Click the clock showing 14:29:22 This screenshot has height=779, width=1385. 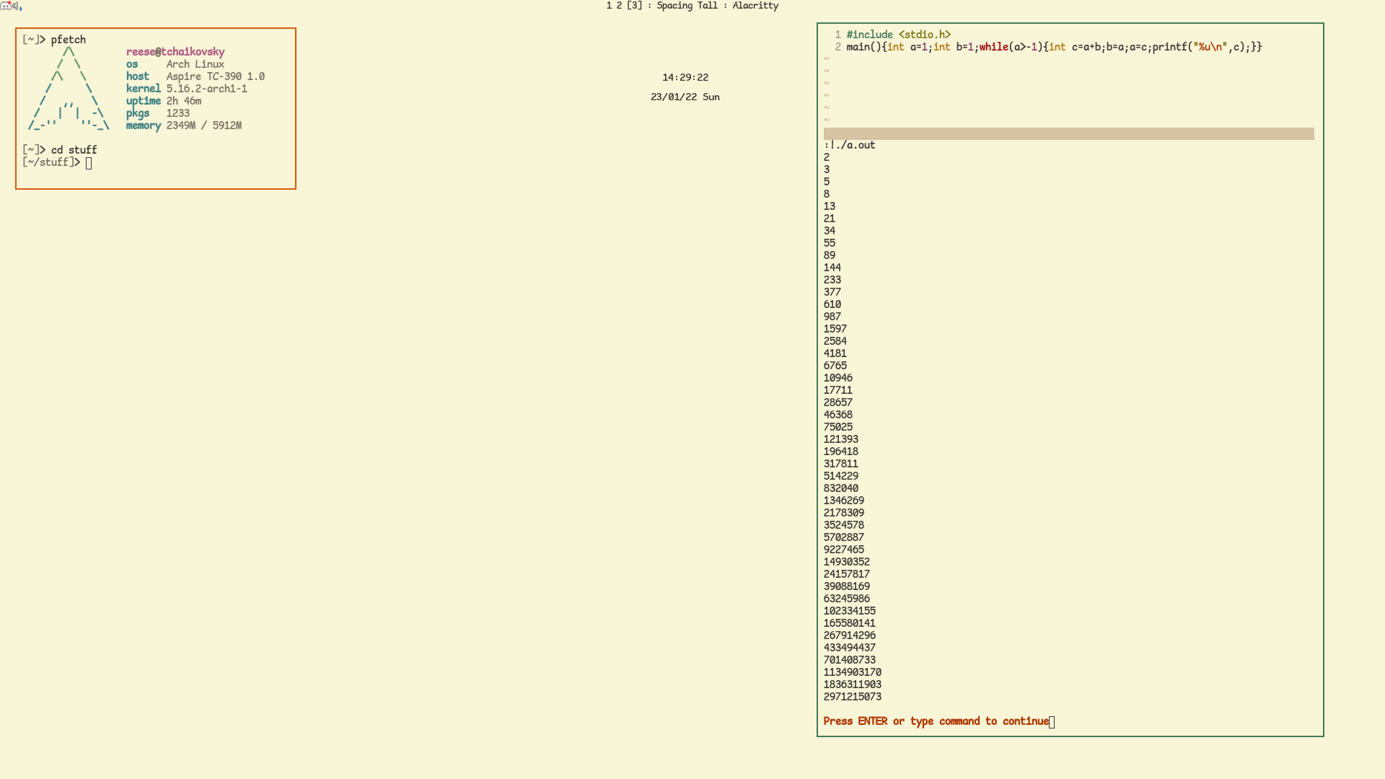[x=685, y=77]
